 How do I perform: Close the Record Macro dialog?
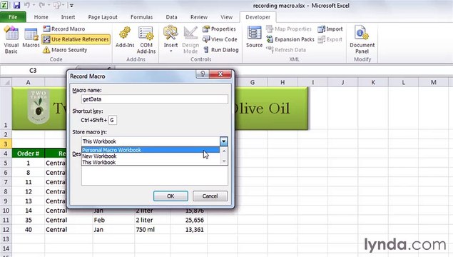(220, 74)
